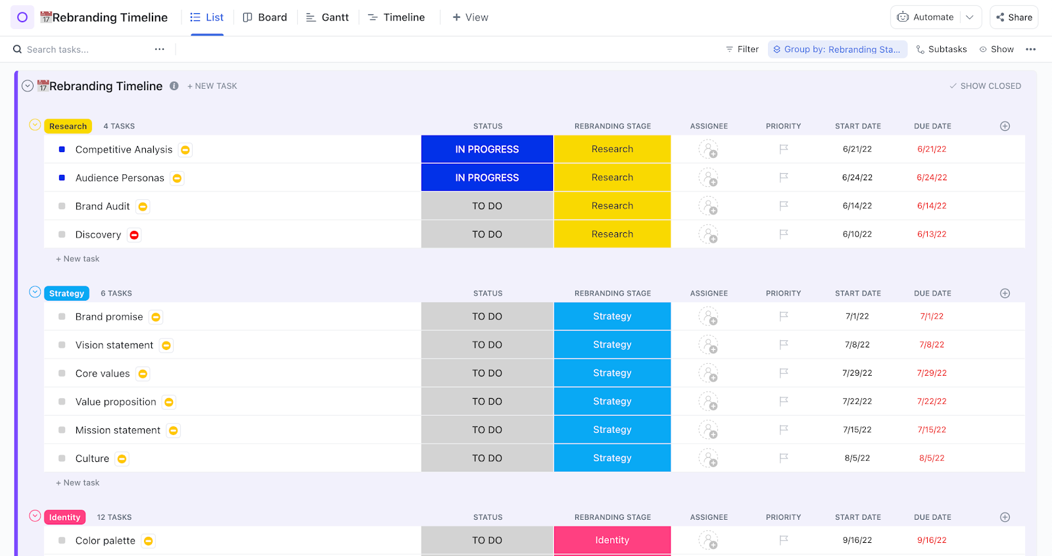1052x556 pixels.
Task: Toggle Show Closed tasks
Action: [x=984, y=86]
